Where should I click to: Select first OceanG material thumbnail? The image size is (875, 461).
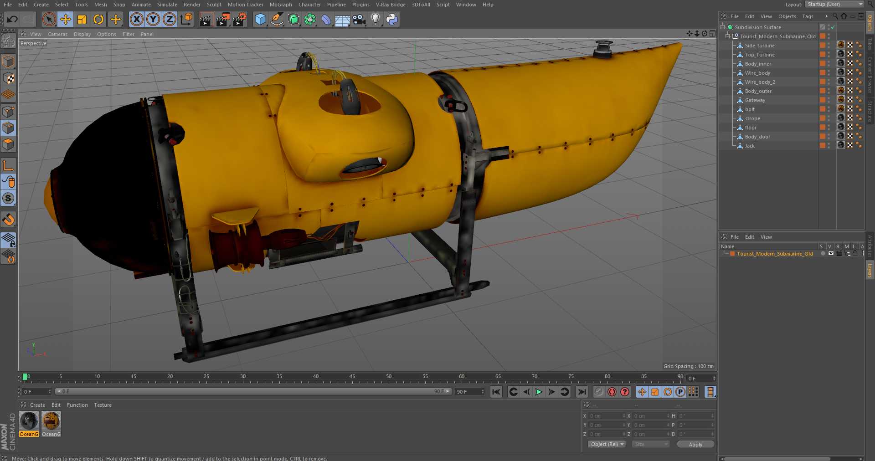pyautogui.click(x=29, y=421)
